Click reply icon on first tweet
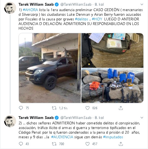Image resolution: width=148 pixels, height=149 pixels. tap(21, 108)
